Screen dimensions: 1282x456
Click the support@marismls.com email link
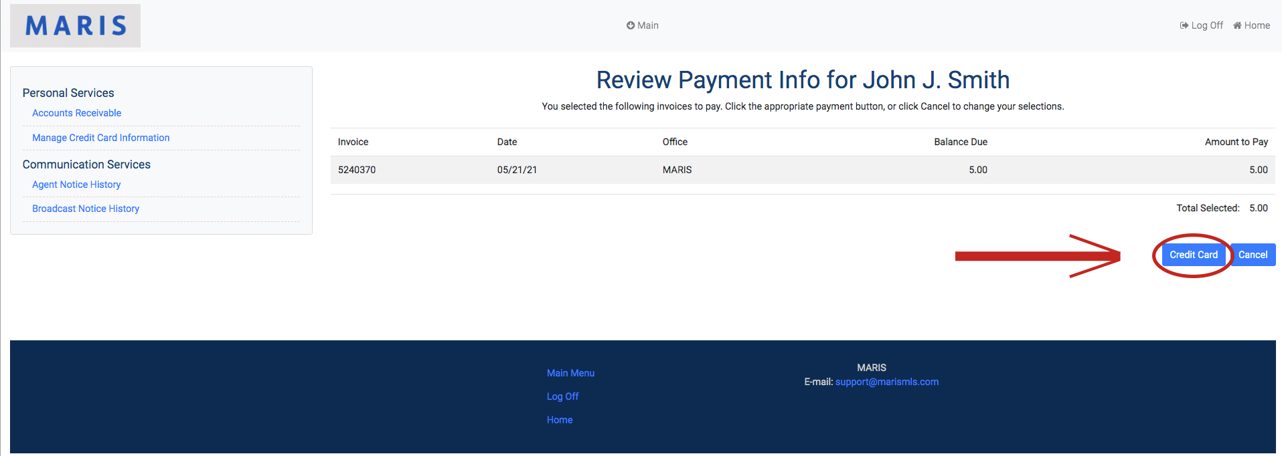[x=886, y=382]
